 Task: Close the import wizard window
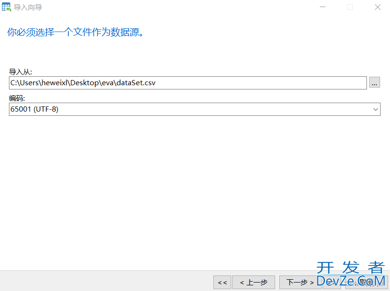click(378, 7)
